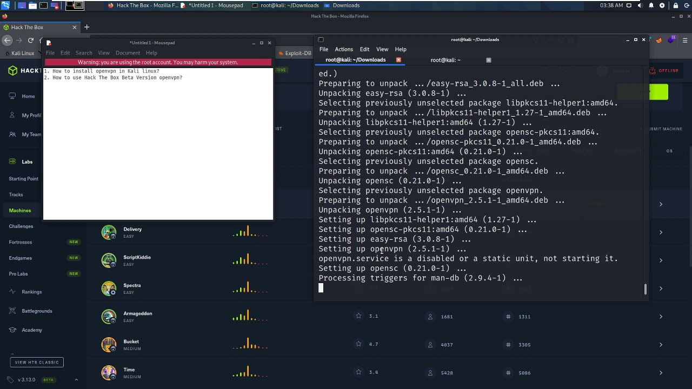The image size is (692, 389).
Task: Open Challenges in HTB sidebar
Action: (x=21, y=226)
